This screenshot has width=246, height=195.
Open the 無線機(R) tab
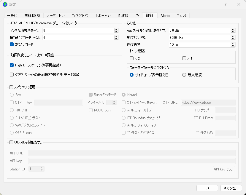click(x=32, y=15)
